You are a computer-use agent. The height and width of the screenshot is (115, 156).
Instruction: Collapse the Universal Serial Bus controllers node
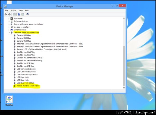(x=9, y=33)
